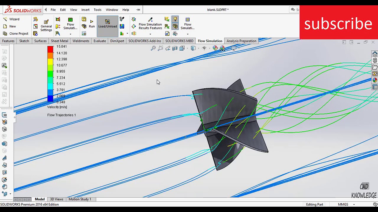Switch to the Features tab
Viewport: 378px width, 212px height.
click(8, 41)
